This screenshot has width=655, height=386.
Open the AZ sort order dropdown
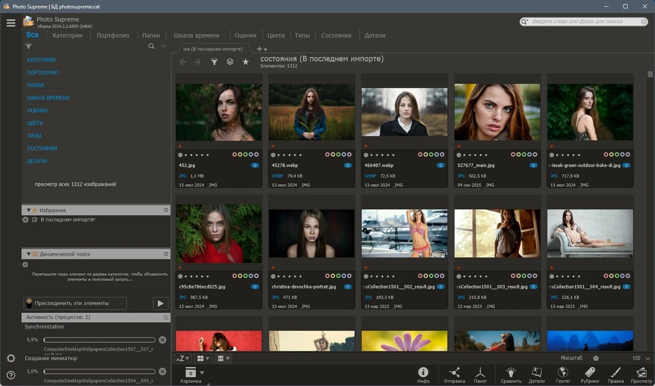pyautogui.click(x=183, y=358)
